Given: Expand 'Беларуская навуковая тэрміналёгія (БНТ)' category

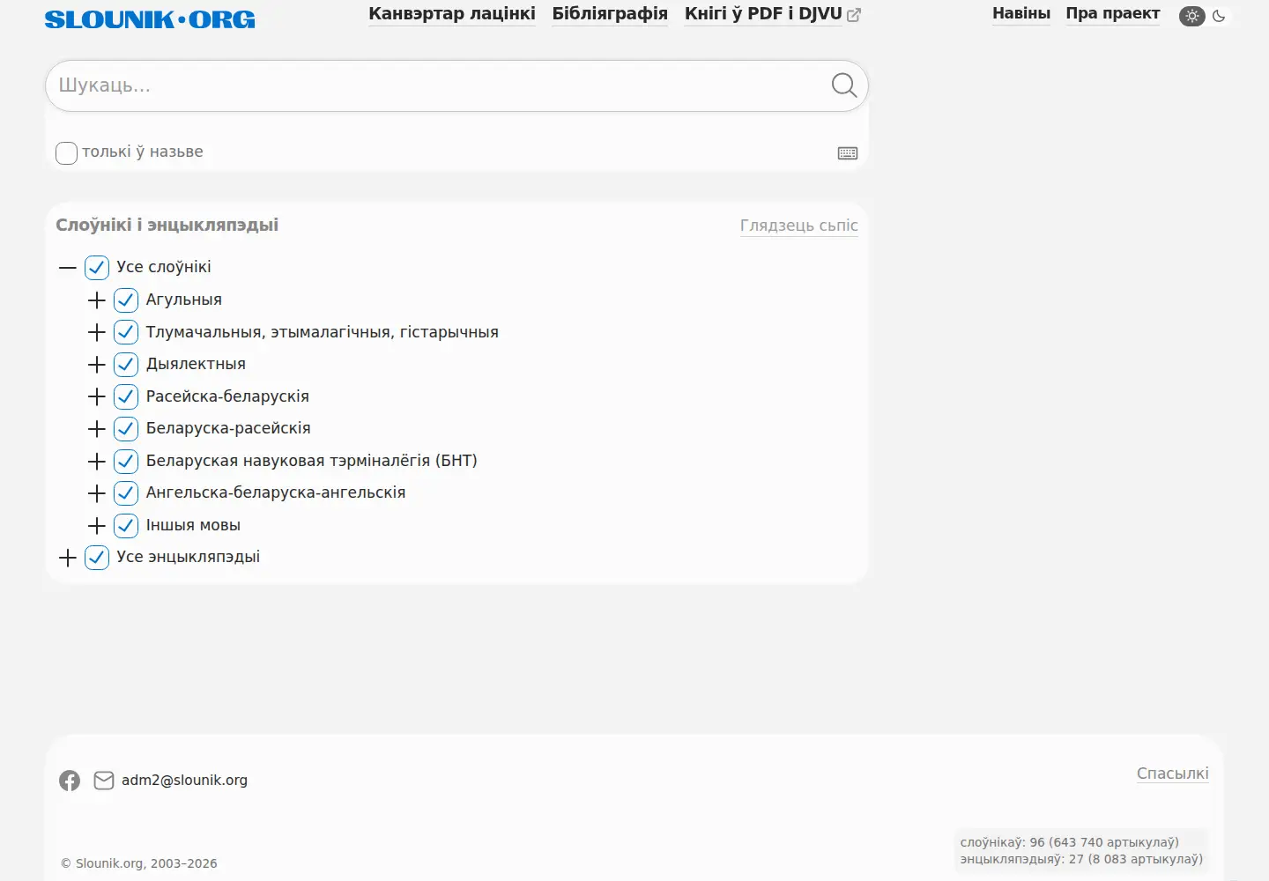Looking at the screenshot, I should click(97, 461).
